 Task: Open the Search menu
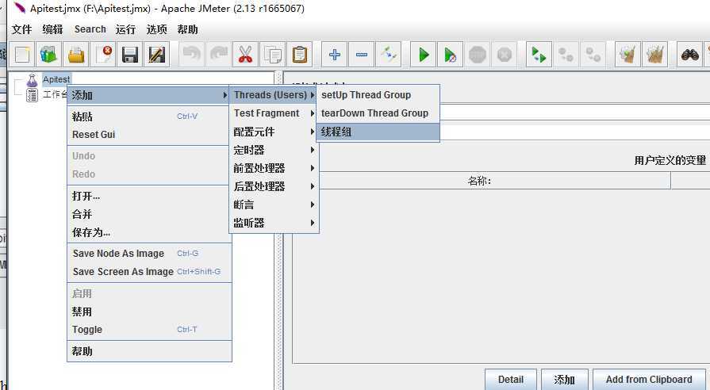[90, 29]
